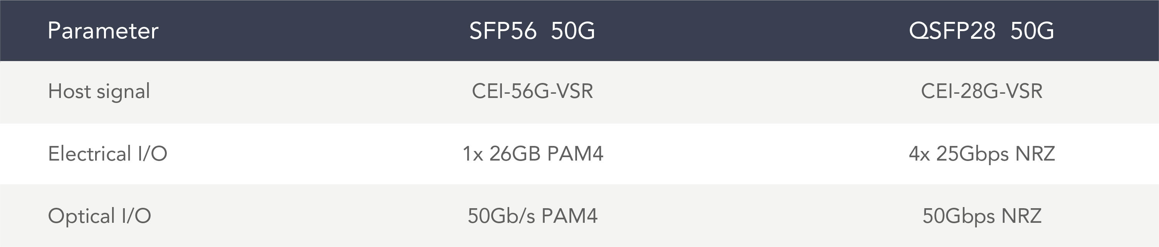Click the Electrical I/O row label
Screen dimensions: 1159x247
coord(107,154)
